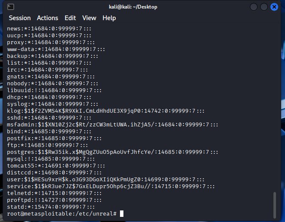Click the msfadmin password hash line
The width and height of the screenshot is (285, 222).
pyautogui.click(x=113, y=125)
